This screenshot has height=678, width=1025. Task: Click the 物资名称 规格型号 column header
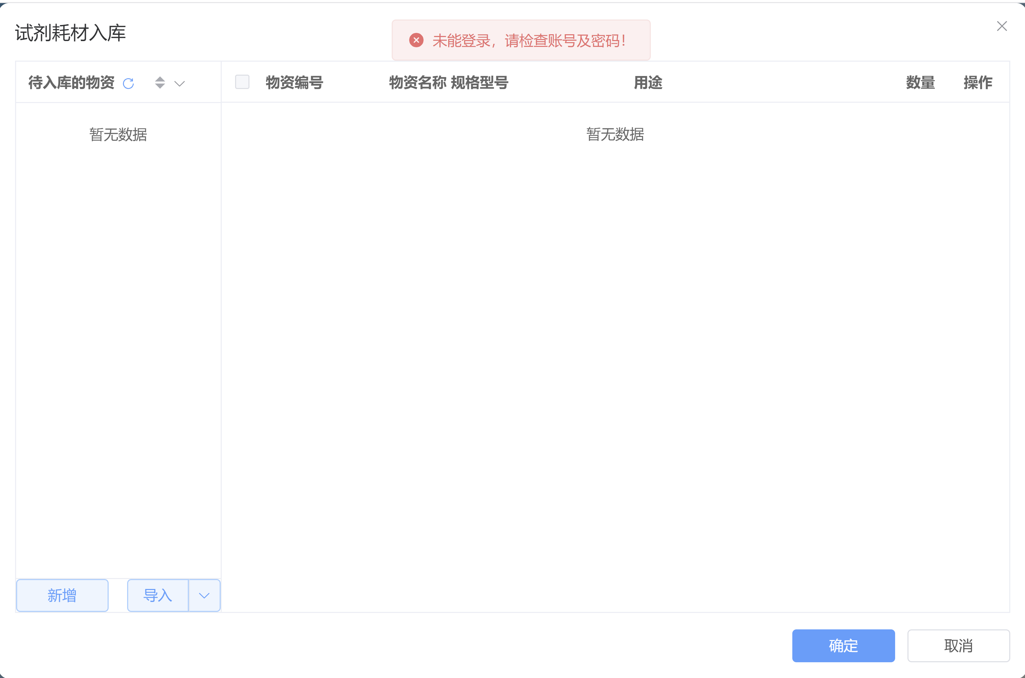click(x=449, y=82)
